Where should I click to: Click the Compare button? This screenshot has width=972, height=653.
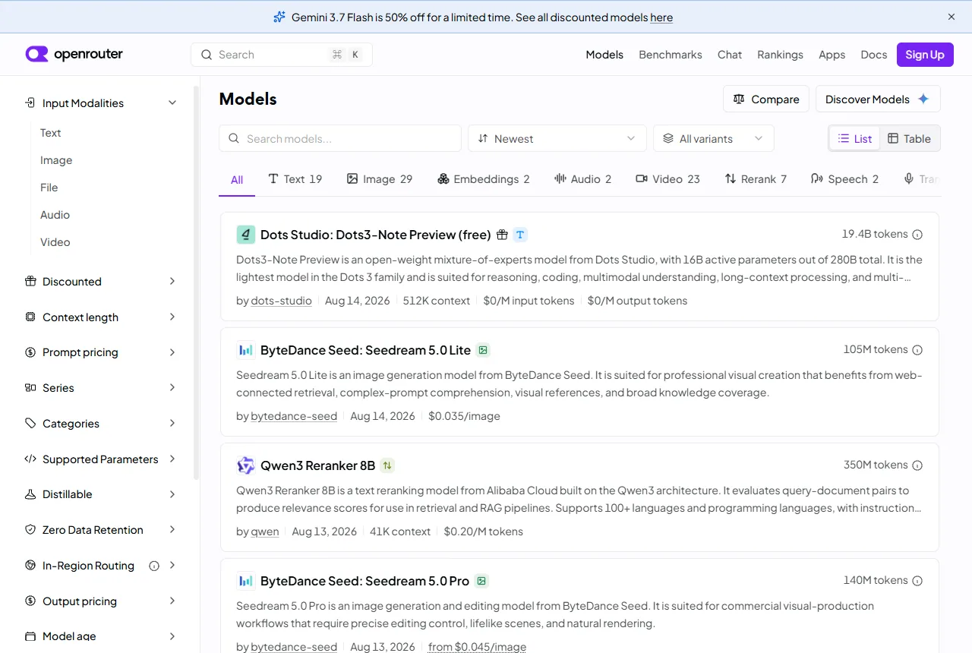[x=766, y=99]
